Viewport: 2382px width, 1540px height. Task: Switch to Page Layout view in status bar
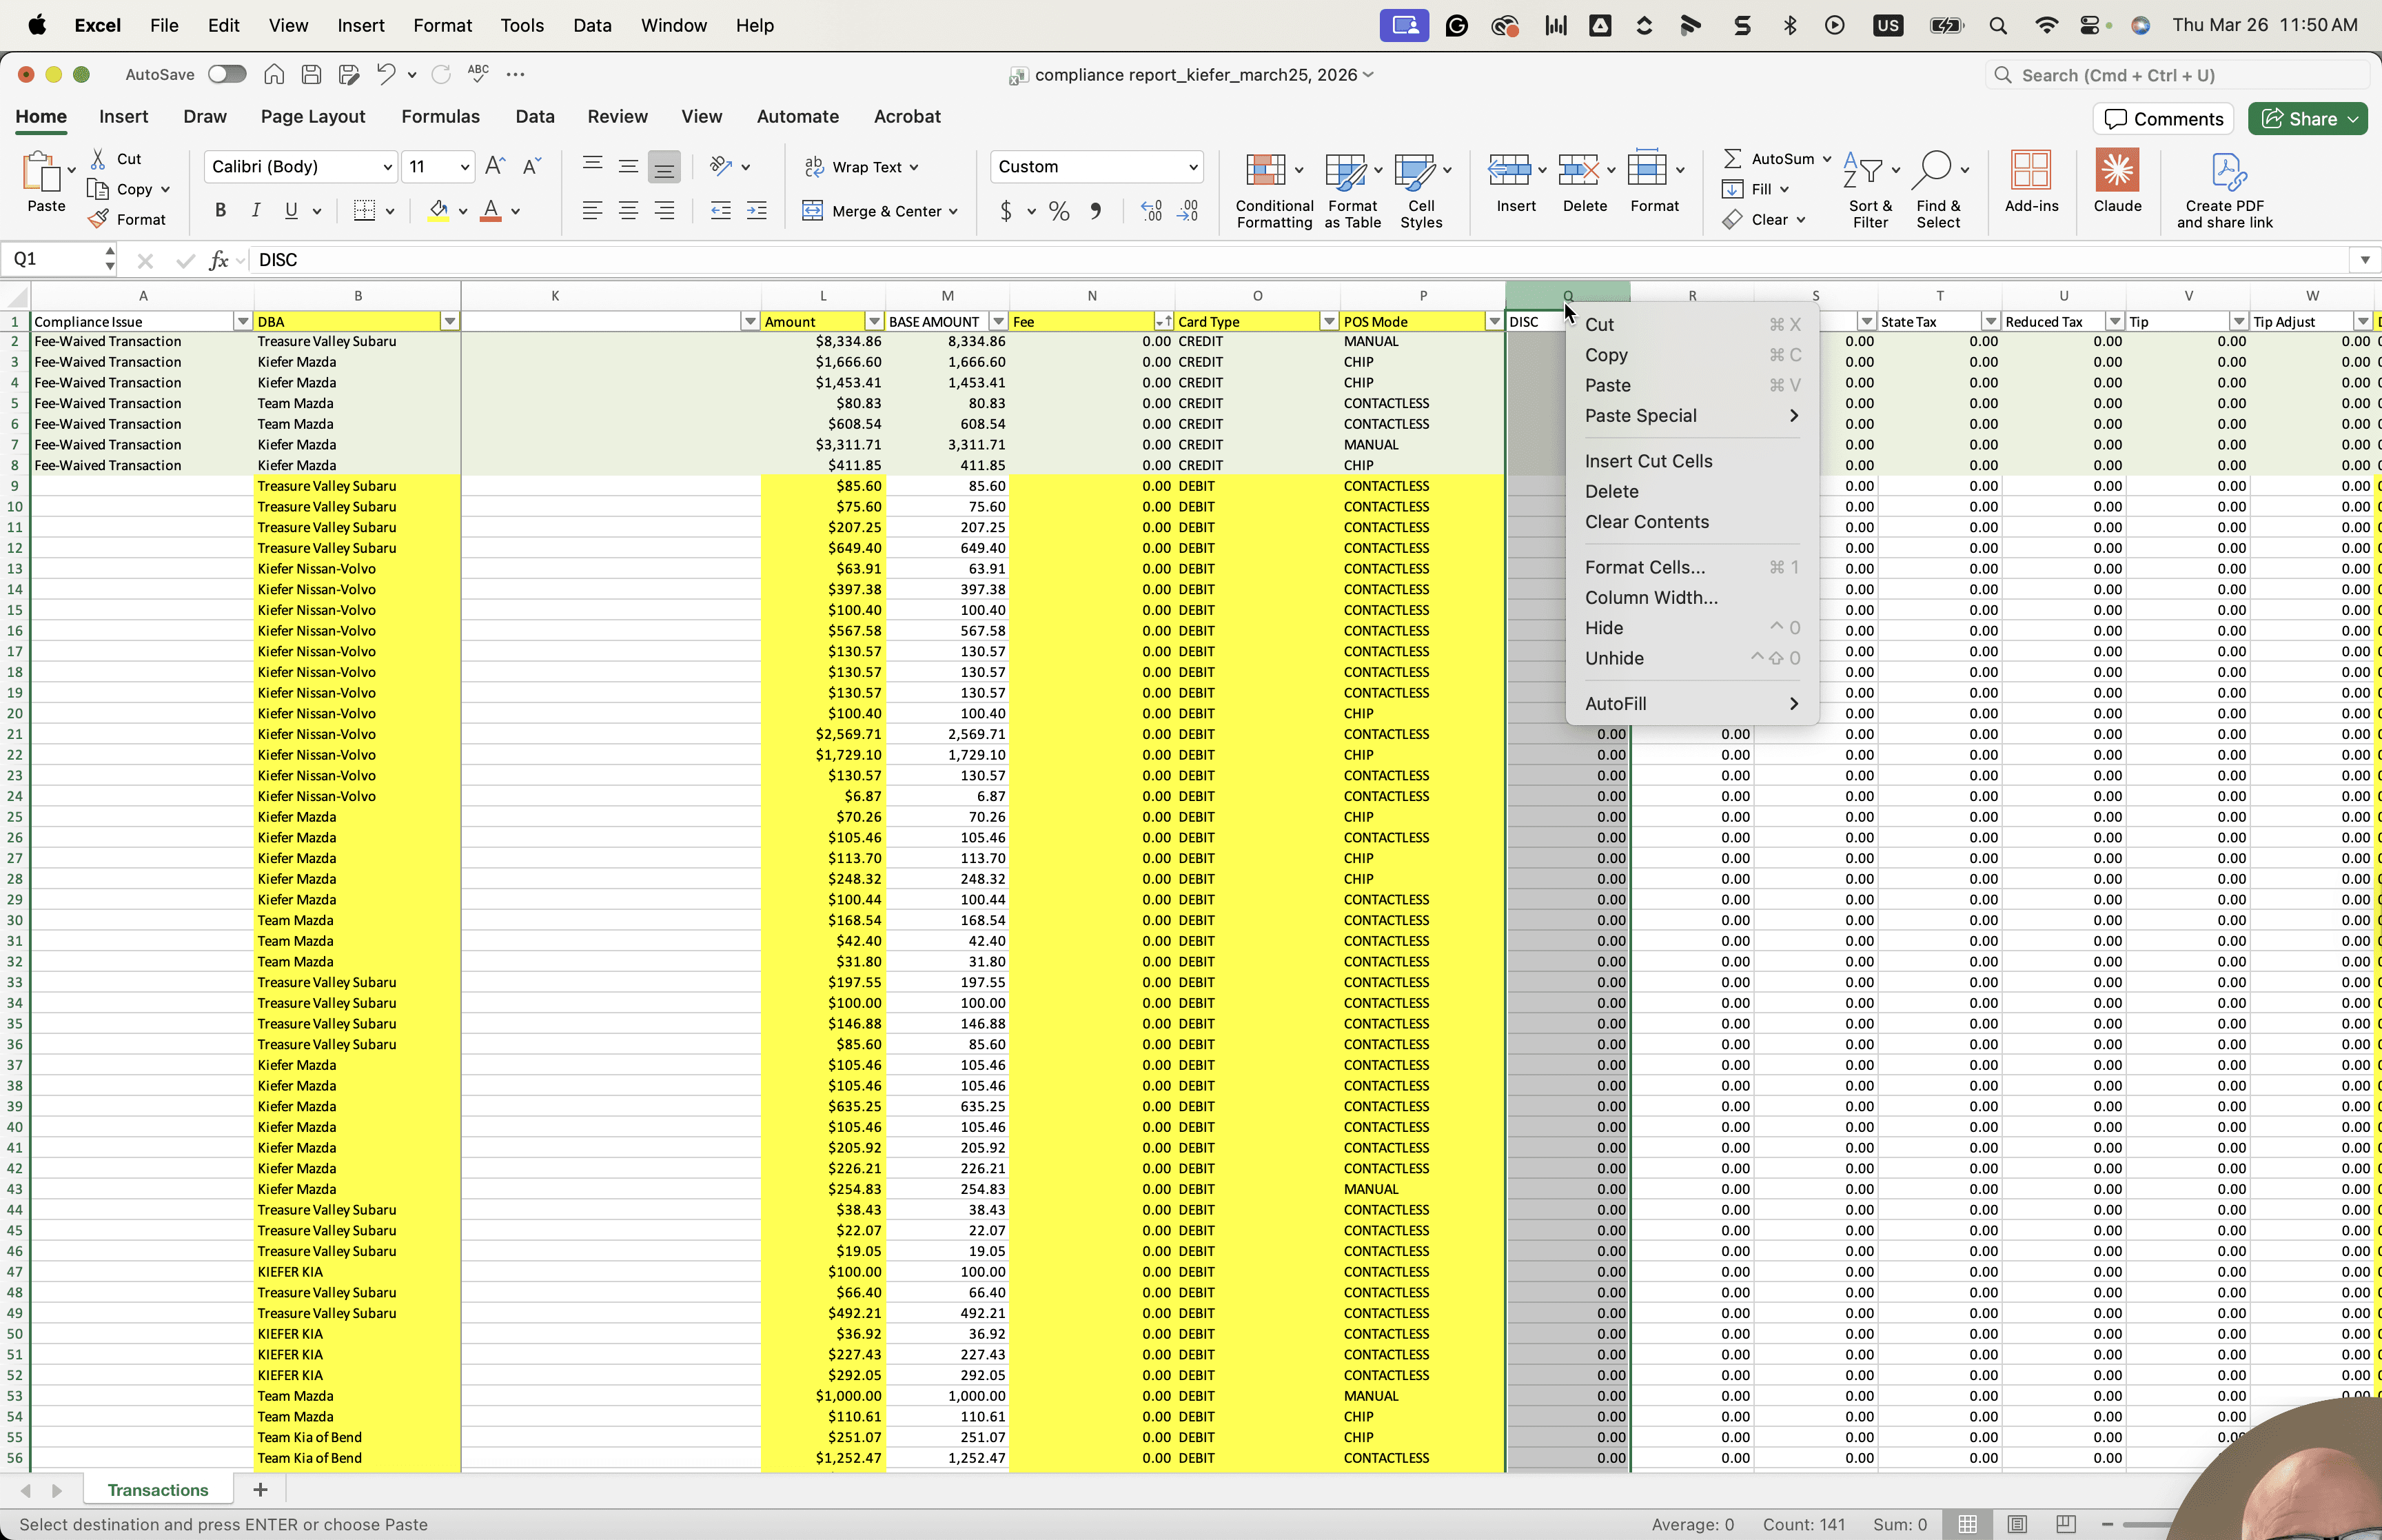[x=2017, y=1524]
